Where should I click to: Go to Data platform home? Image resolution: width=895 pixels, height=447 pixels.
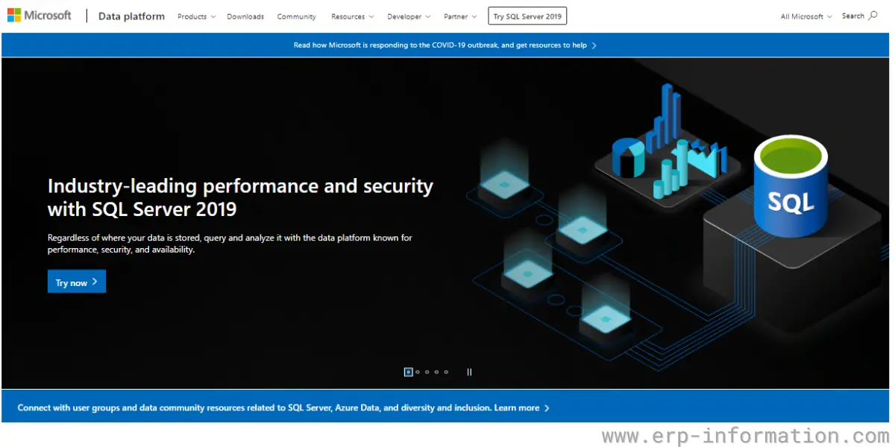click(x=131, y=16)
